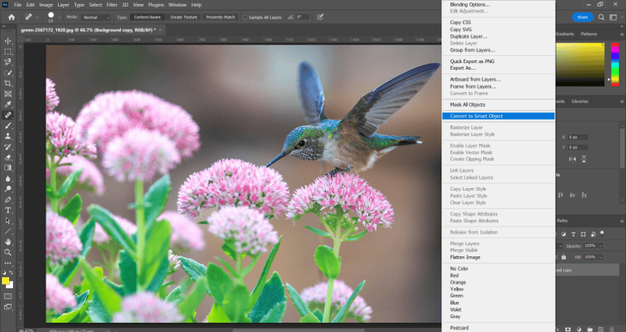Swap foreground and background colors icon
The width and height of the screenshot is (626, 332).
click(11, 273)
